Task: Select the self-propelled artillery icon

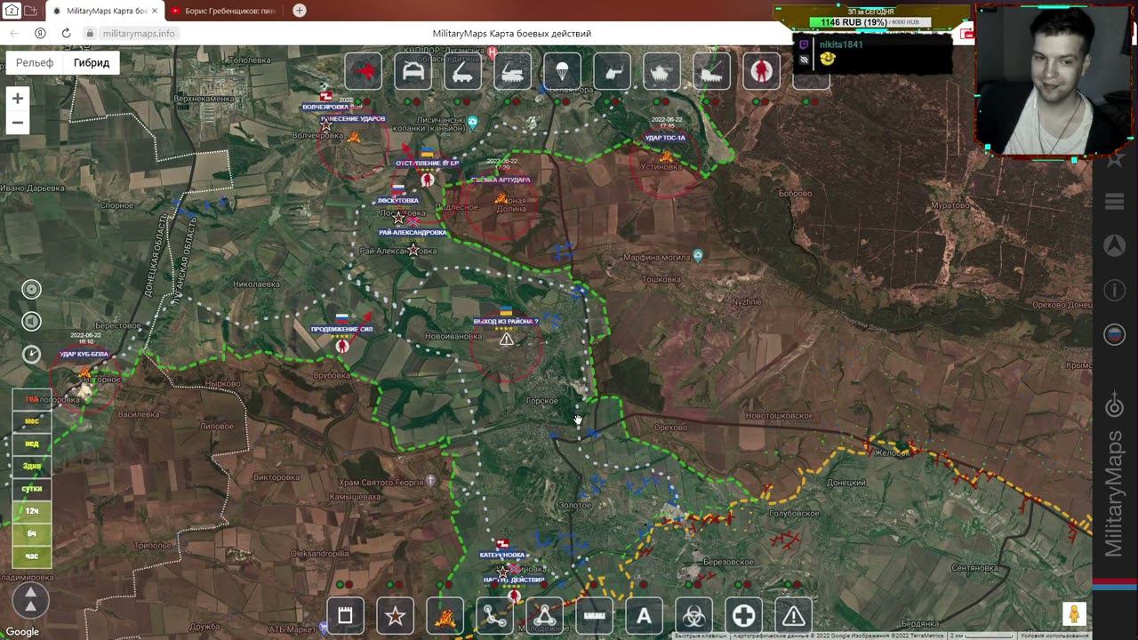Action: (711, 71)
